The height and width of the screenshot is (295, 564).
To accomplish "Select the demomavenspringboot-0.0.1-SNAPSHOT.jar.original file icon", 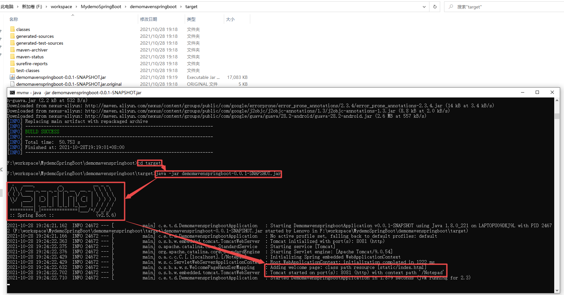I will (x=12, y=84).
